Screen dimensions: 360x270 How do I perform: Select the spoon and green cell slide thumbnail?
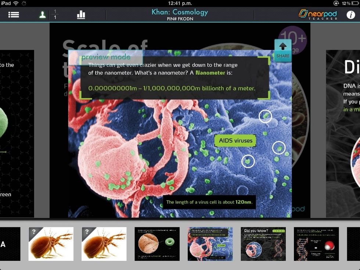pyautogui.click(x=157, y=244)
